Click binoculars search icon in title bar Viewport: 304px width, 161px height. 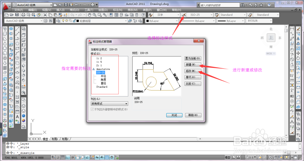coord(243,5)
